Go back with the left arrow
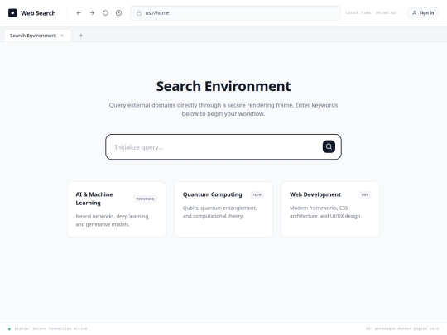447x335 pixels. 79,12
